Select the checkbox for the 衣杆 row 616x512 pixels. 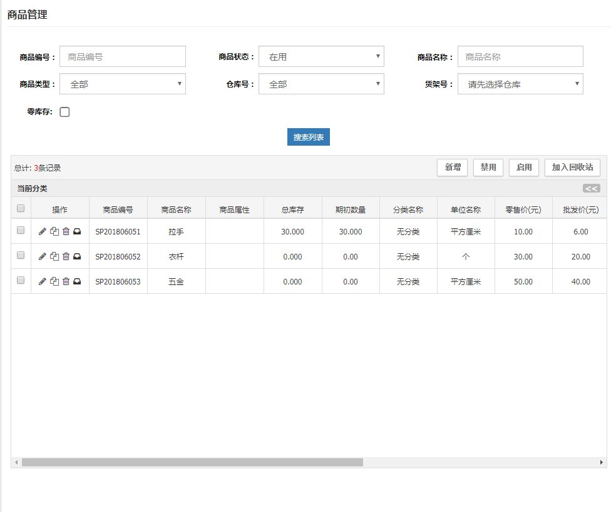click(x=21, y=256)
